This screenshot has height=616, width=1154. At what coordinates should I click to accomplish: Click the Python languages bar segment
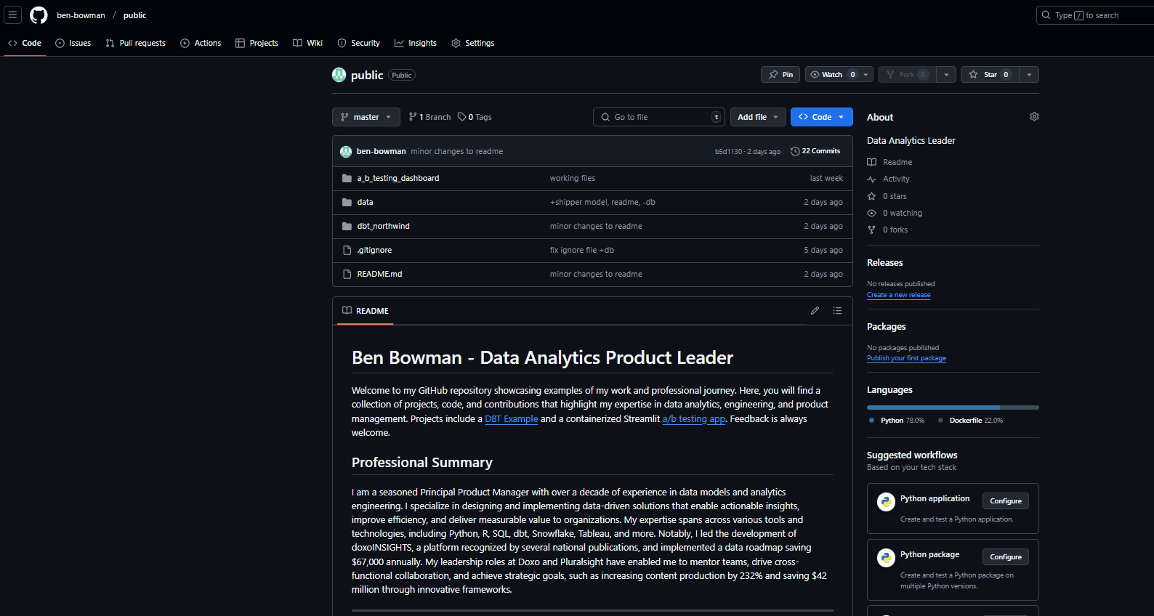[933, 408]
